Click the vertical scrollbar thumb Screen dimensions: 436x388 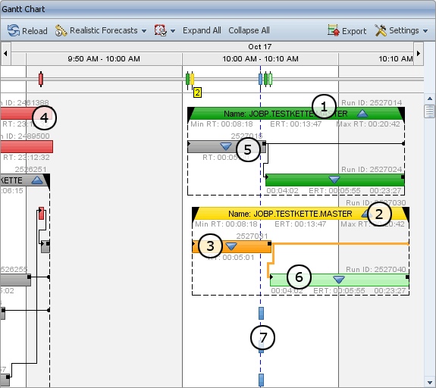(430, 111)
